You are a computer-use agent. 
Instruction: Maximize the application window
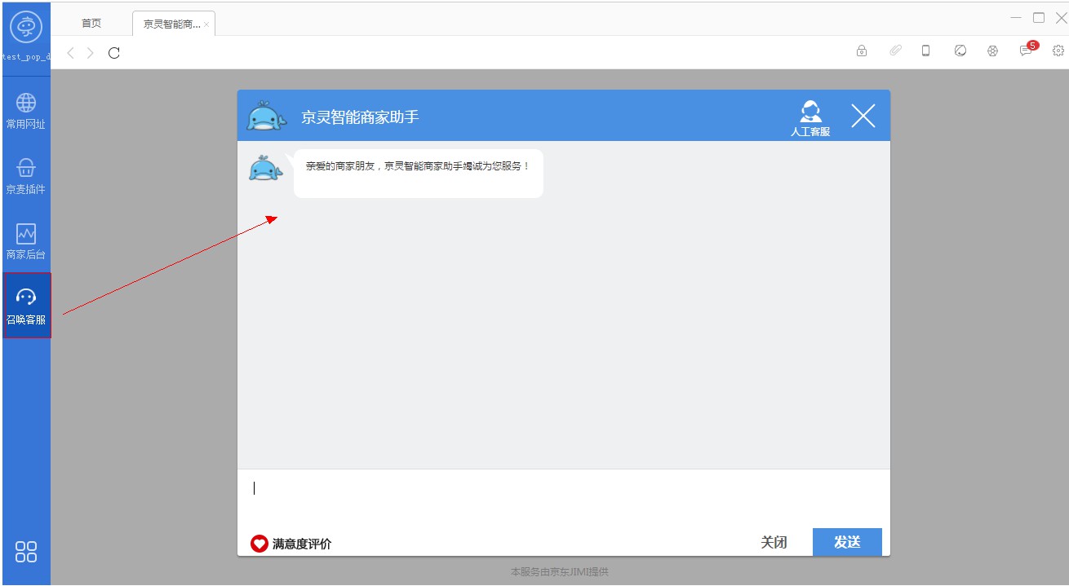(x=1039, y=17)
